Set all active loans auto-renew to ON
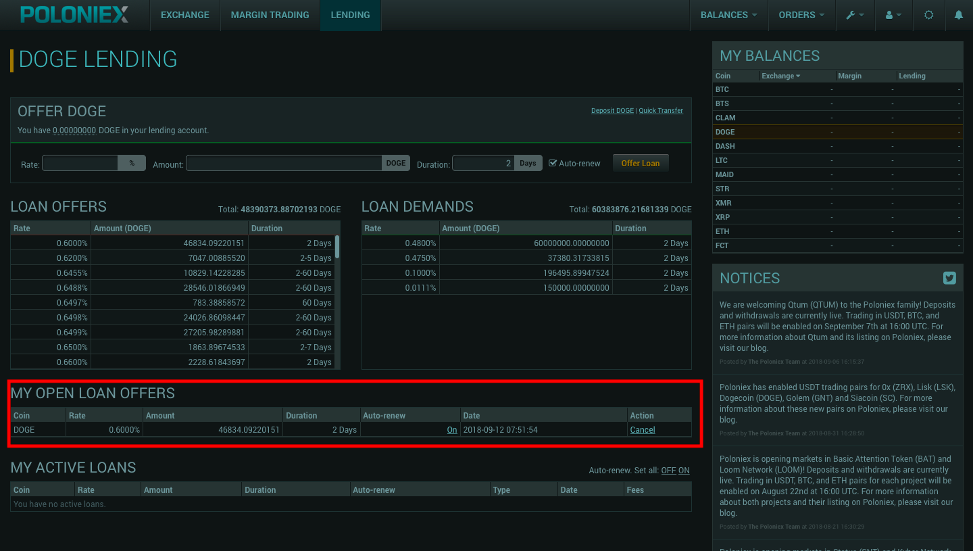Image resolution: width=973 pixels, height=551 pixels. coord(684,471)
